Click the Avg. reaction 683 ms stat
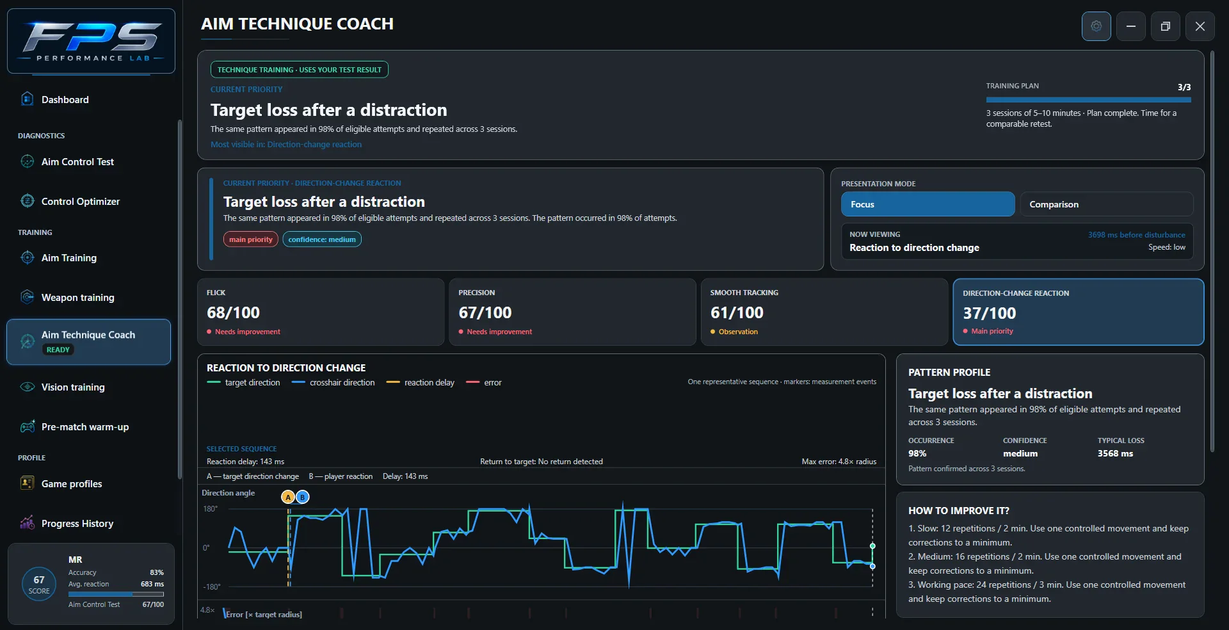1229x630 pixels. (x=116, y=584)
